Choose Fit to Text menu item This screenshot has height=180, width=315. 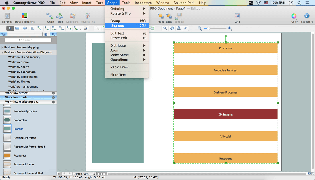click(x=127, y=75)
